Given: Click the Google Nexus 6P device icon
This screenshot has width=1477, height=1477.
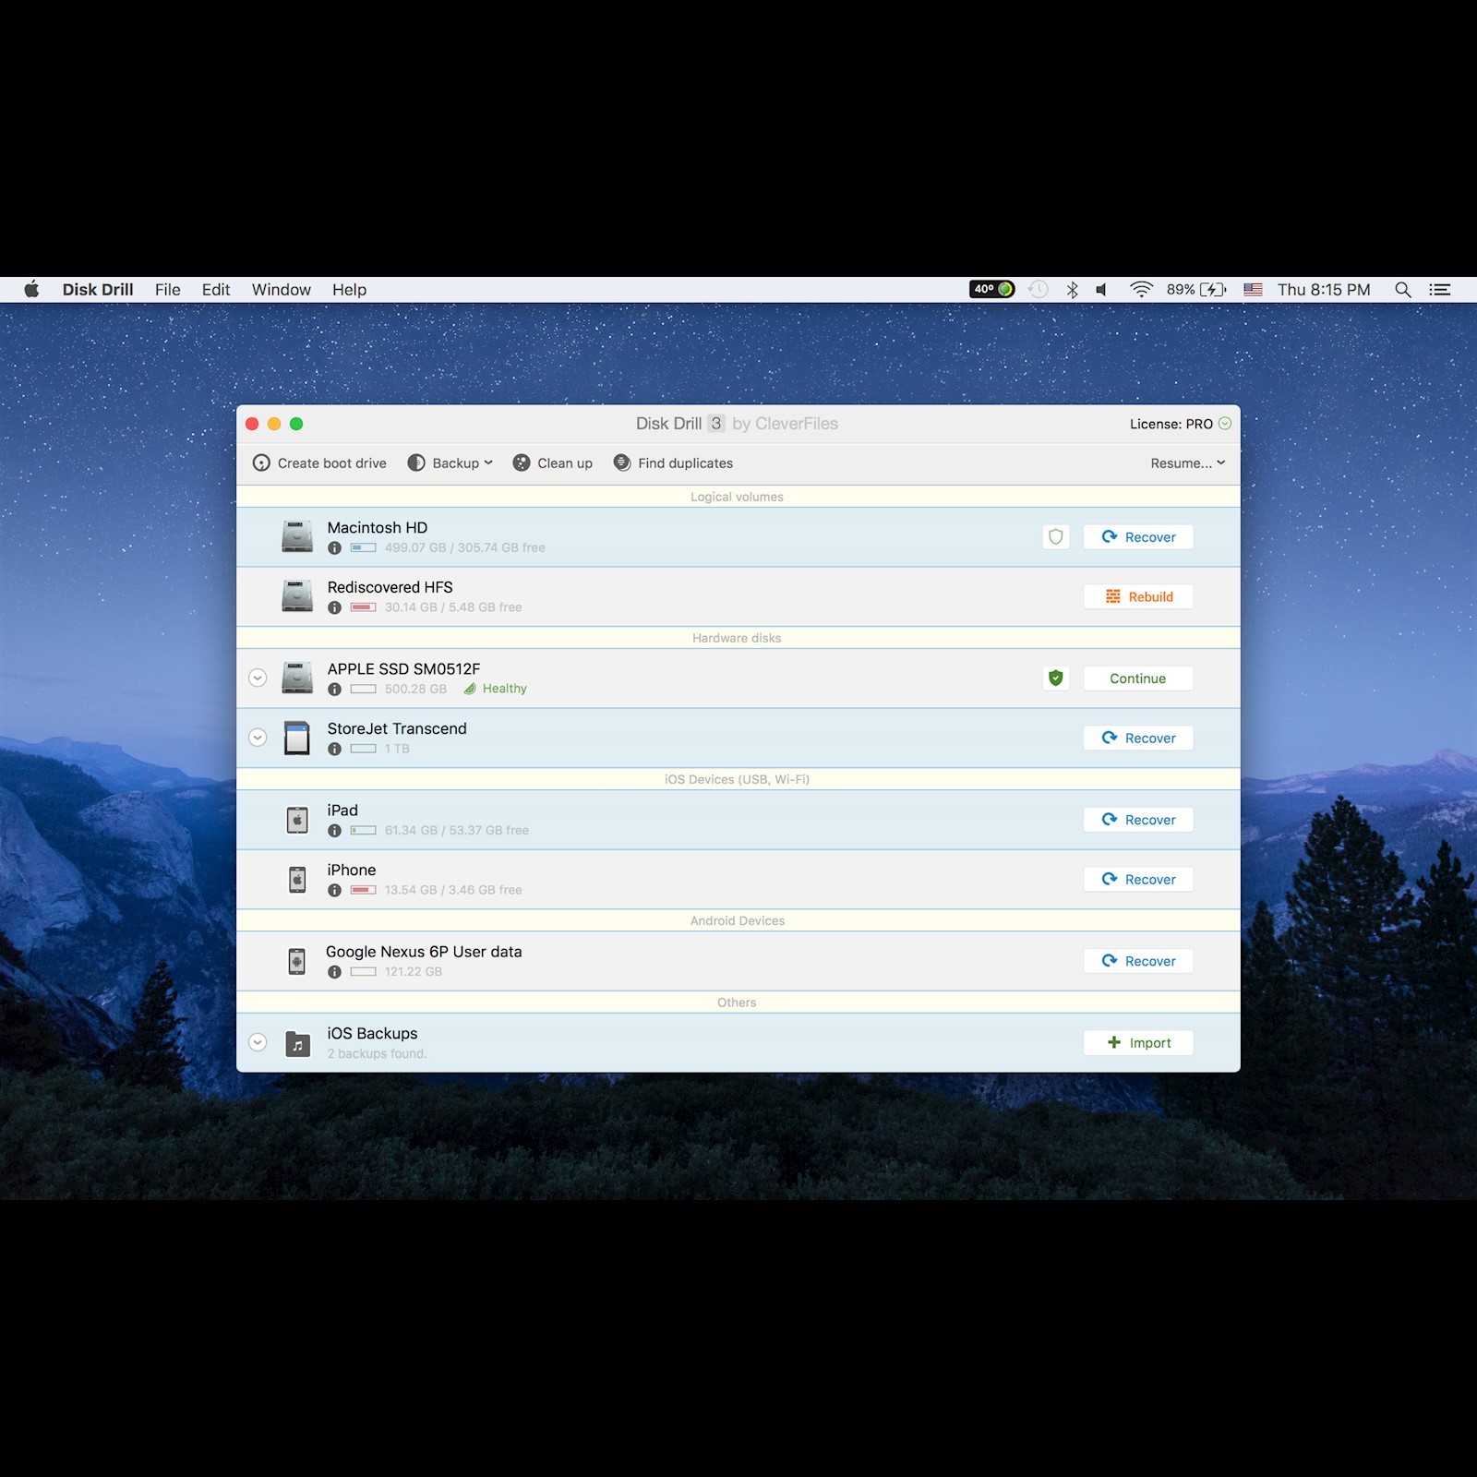Looking at the screenshot, I should [297, 961].
